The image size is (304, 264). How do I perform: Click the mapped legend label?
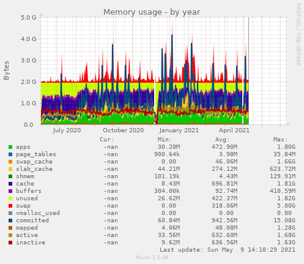(27, 228)
